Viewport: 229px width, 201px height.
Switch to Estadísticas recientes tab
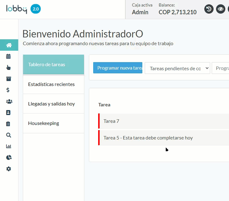tap(53, 84)
